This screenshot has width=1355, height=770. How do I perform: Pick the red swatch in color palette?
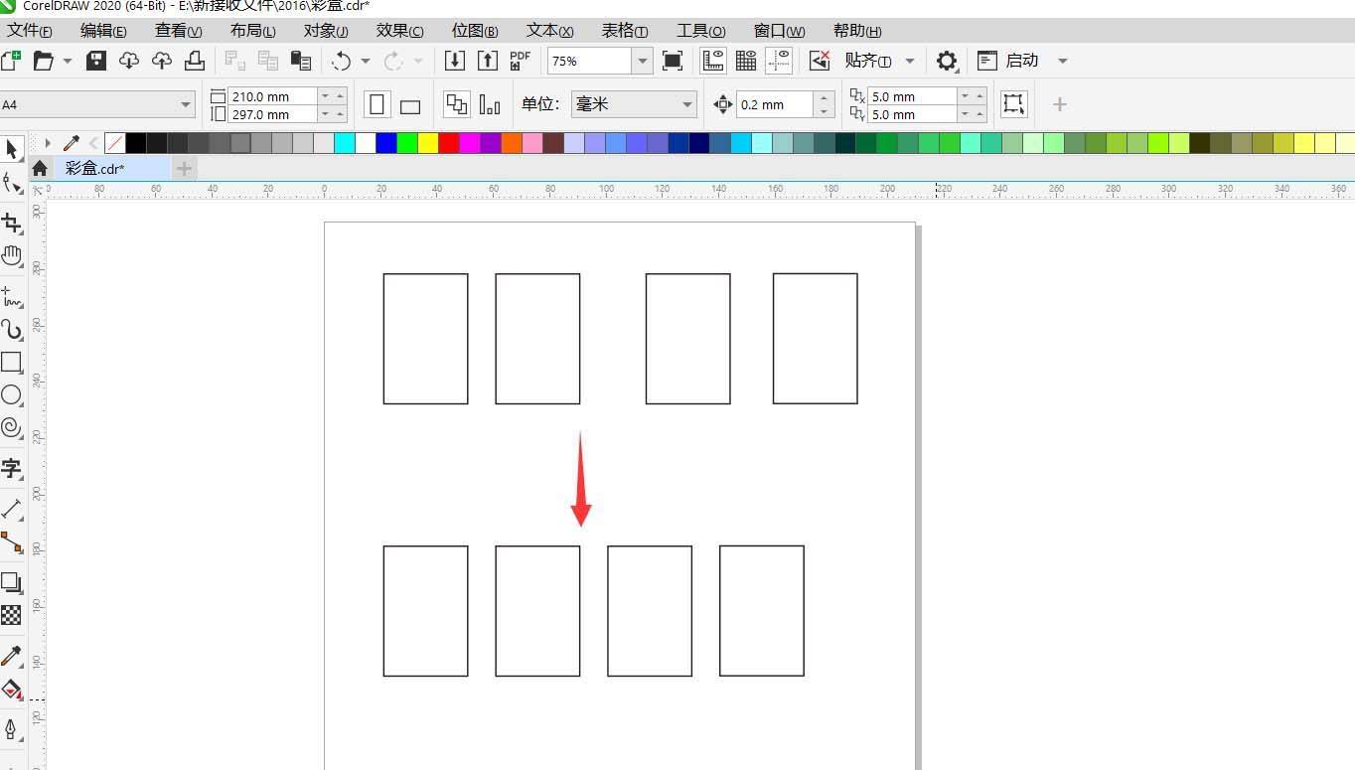(x=448, y=143)
